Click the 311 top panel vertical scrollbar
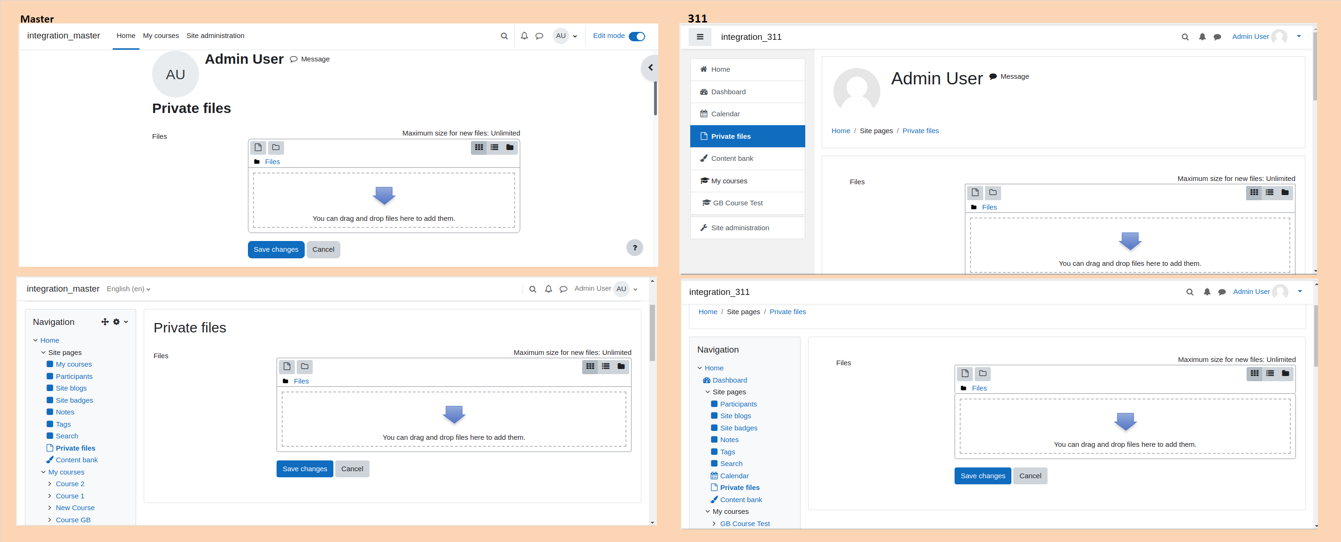1341x542 pixels. pos(1315,66)
